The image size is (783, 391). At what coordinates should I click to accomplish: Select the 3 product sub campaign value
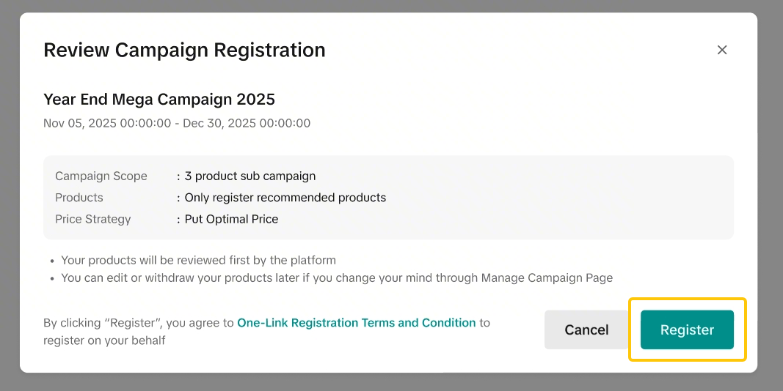point(250,176)
